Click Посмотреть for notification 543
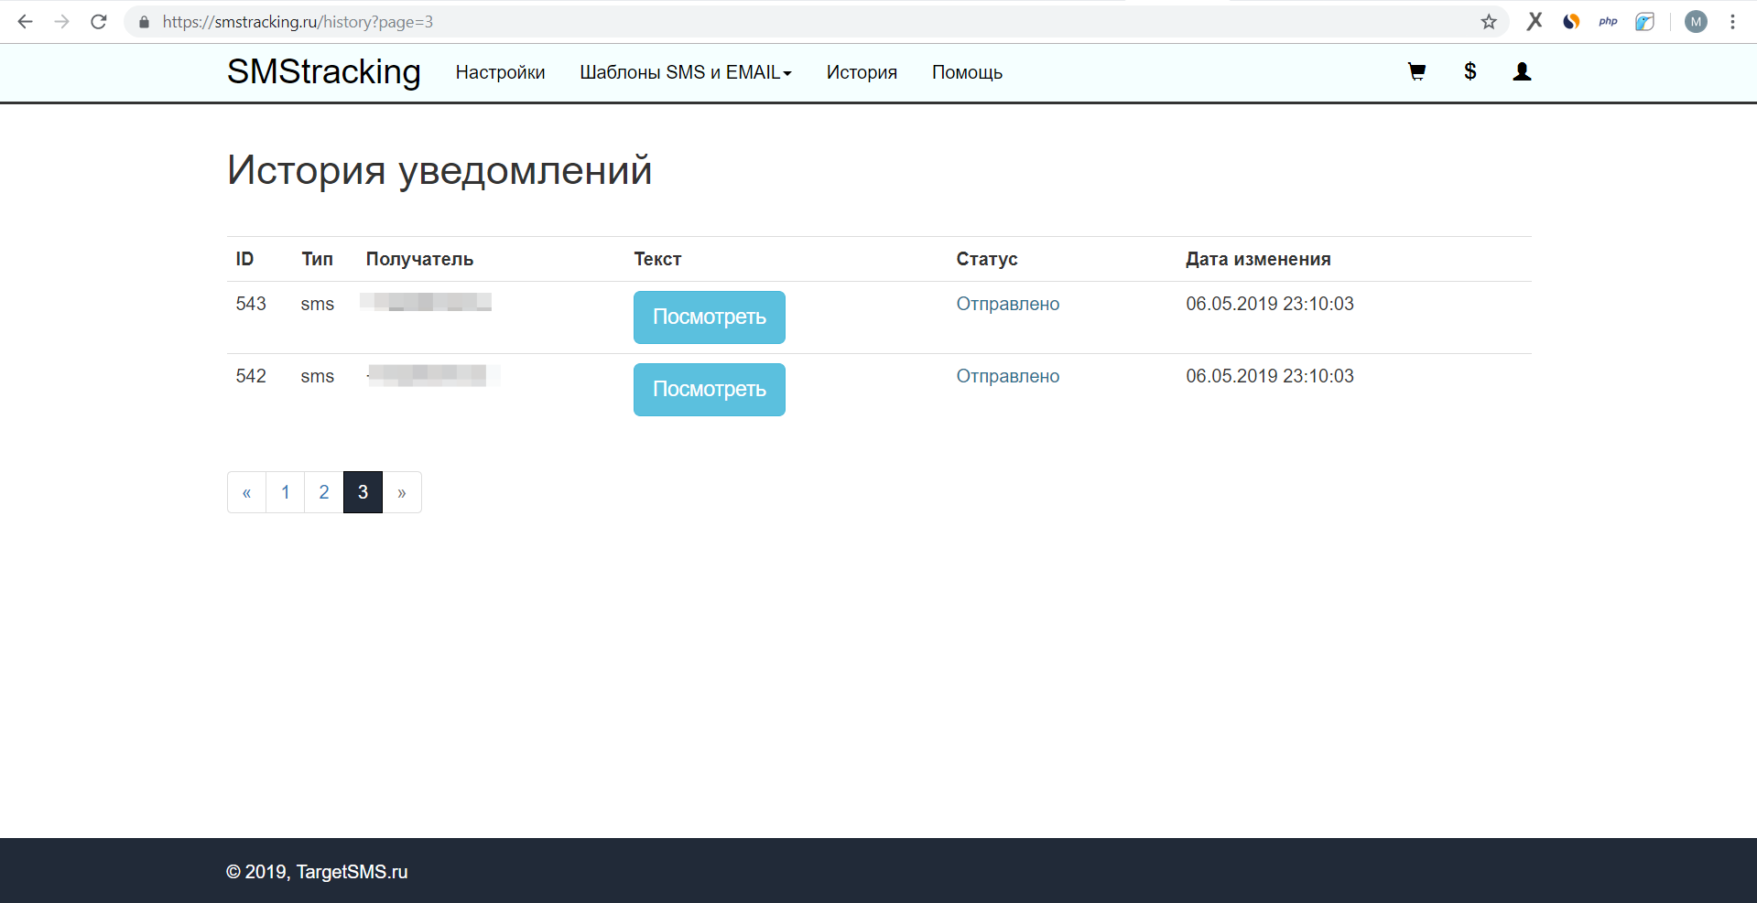Screen dimensions: 1757x903 click(x=709, y=317)
